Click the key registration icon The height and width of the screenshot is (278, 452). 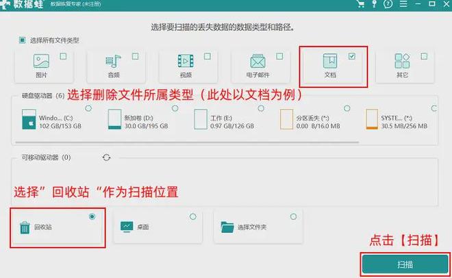click(374, 3)
